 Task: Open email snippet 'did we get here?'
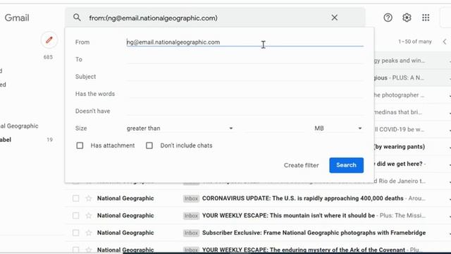[x=400, y=164]
